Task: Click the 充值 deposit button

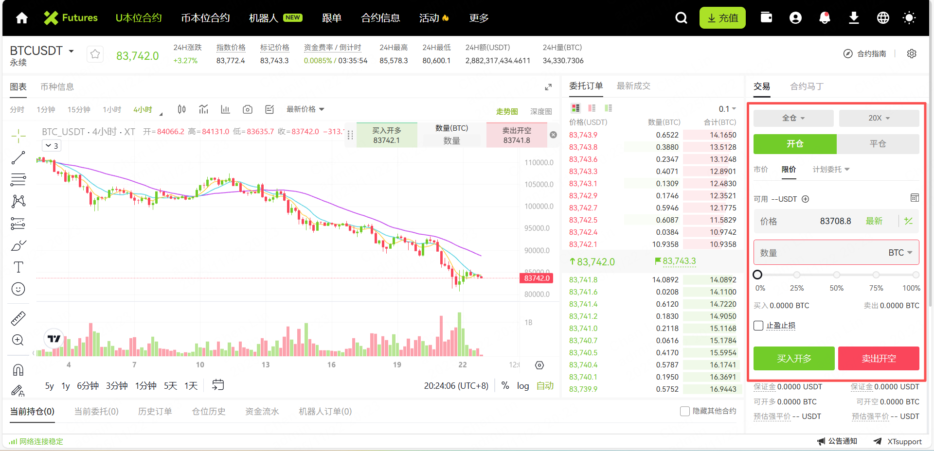Action: click(x=722, y=17)
